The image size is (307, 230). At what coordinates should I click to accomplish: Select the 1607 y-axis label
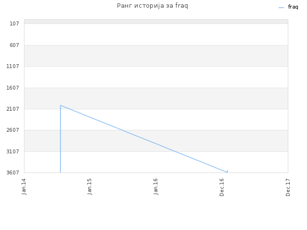tap(13, 88)
